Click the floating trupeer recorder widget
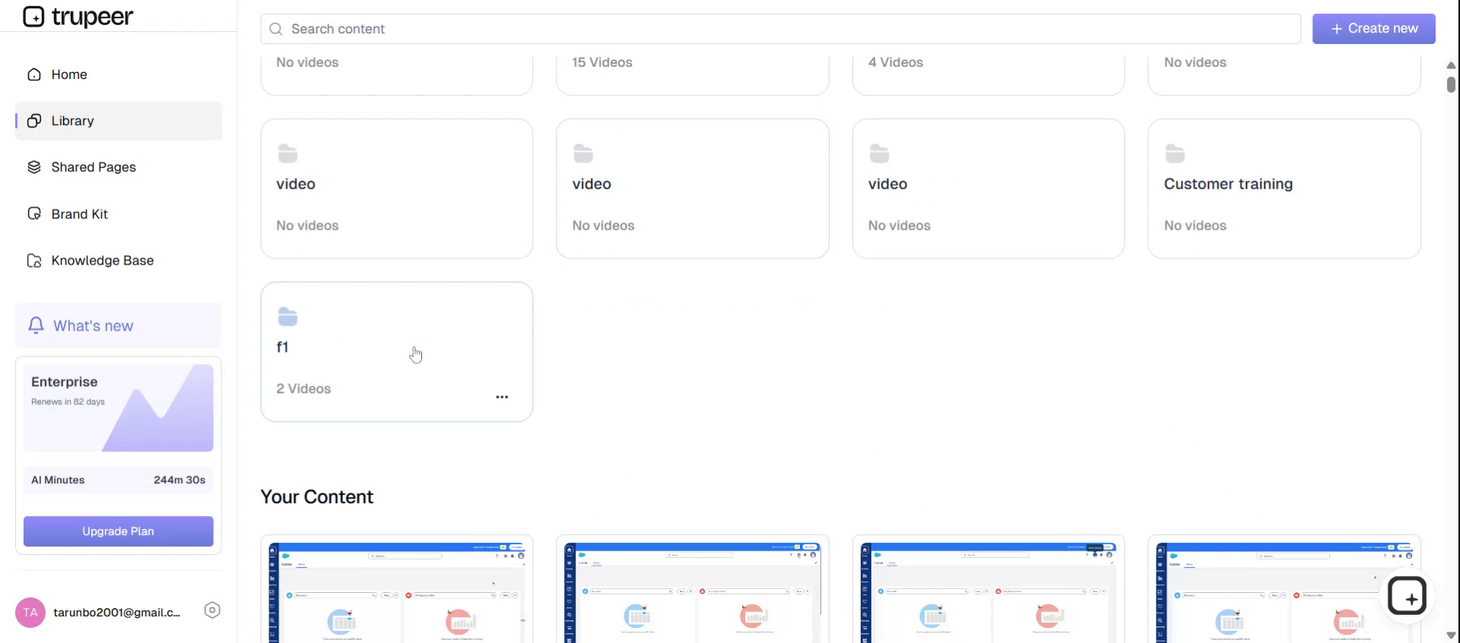This screenshot has height=643, width=1460. click(1407, 597)
